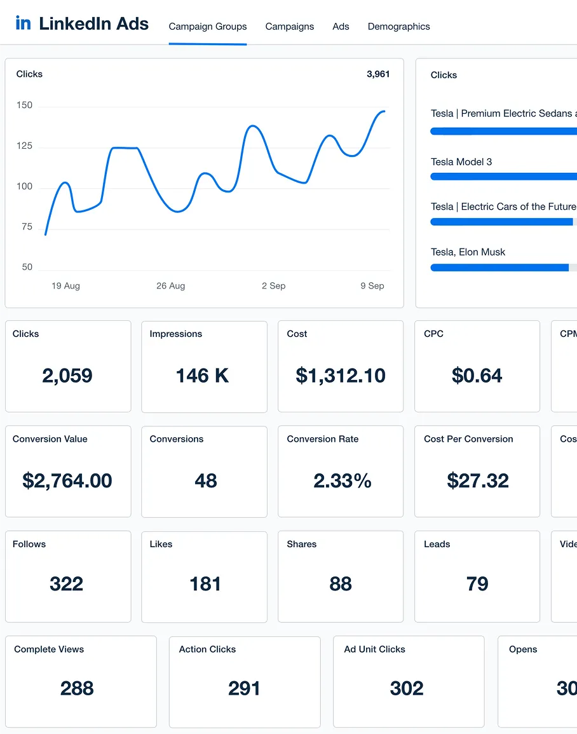This screenshot has width=577, height=734.
Task: Switch to the Campaign Groups tab
Action: 207,27
